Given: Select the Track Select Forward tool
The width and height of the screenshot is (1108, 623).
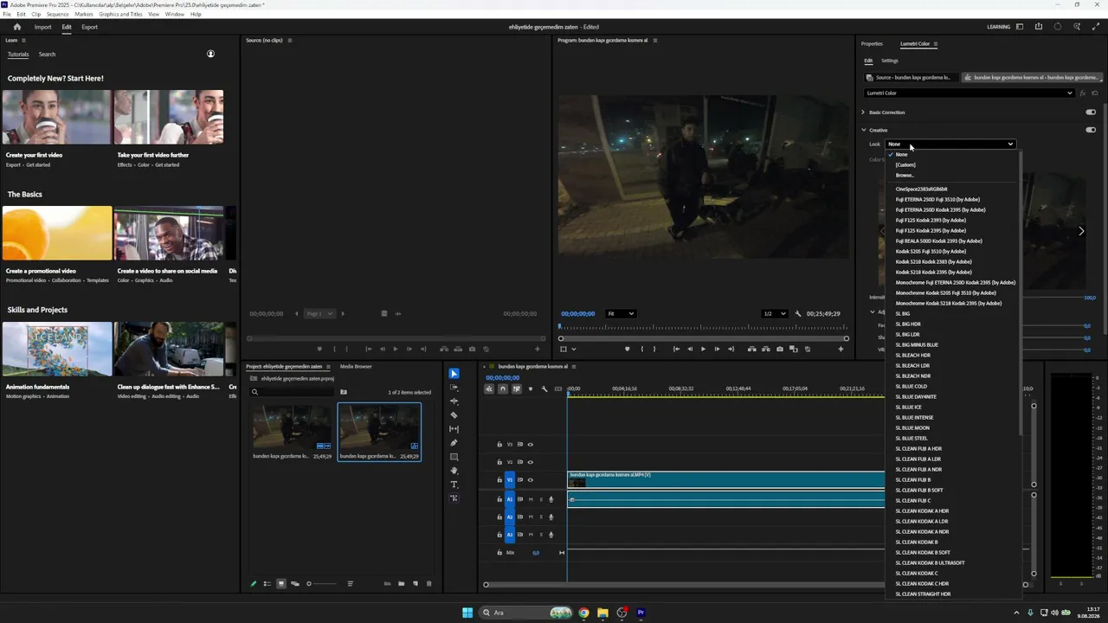Looking at the screenshot, I should point(454,387).
